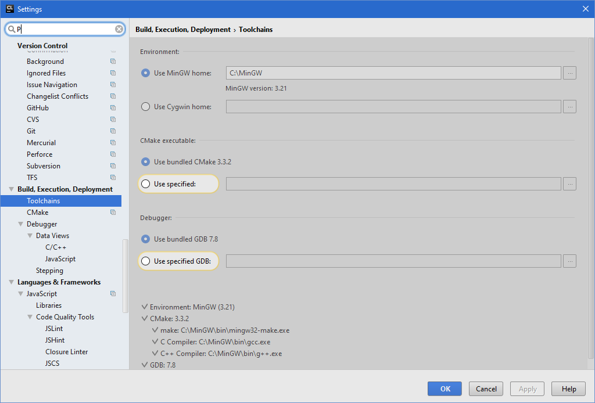Viewport: 595px width, 403px height.
Task: Click project-level icon beside Changelist Conflicts
Action: [x=113, y=96]
